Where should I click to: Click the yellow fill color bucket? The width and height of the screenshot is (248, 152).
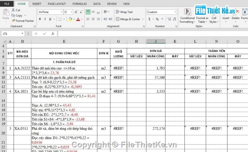pos(70,19)
